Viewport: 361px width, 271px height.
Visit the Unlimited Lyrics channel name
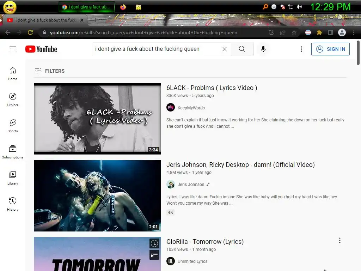point(192,261)
